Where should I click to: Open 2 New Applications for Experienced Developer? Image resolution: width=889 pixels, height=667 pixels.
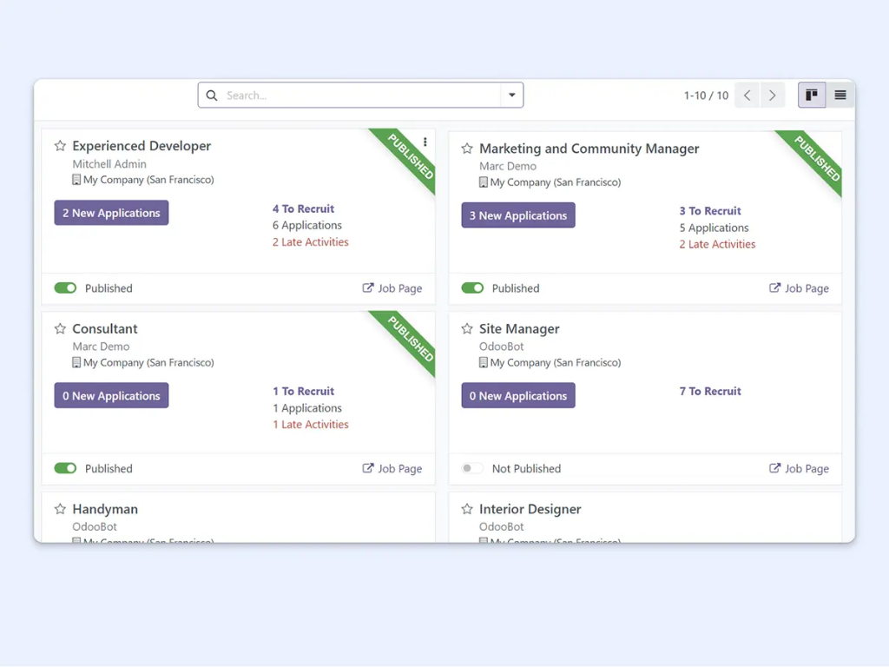(x=111, y=213)
